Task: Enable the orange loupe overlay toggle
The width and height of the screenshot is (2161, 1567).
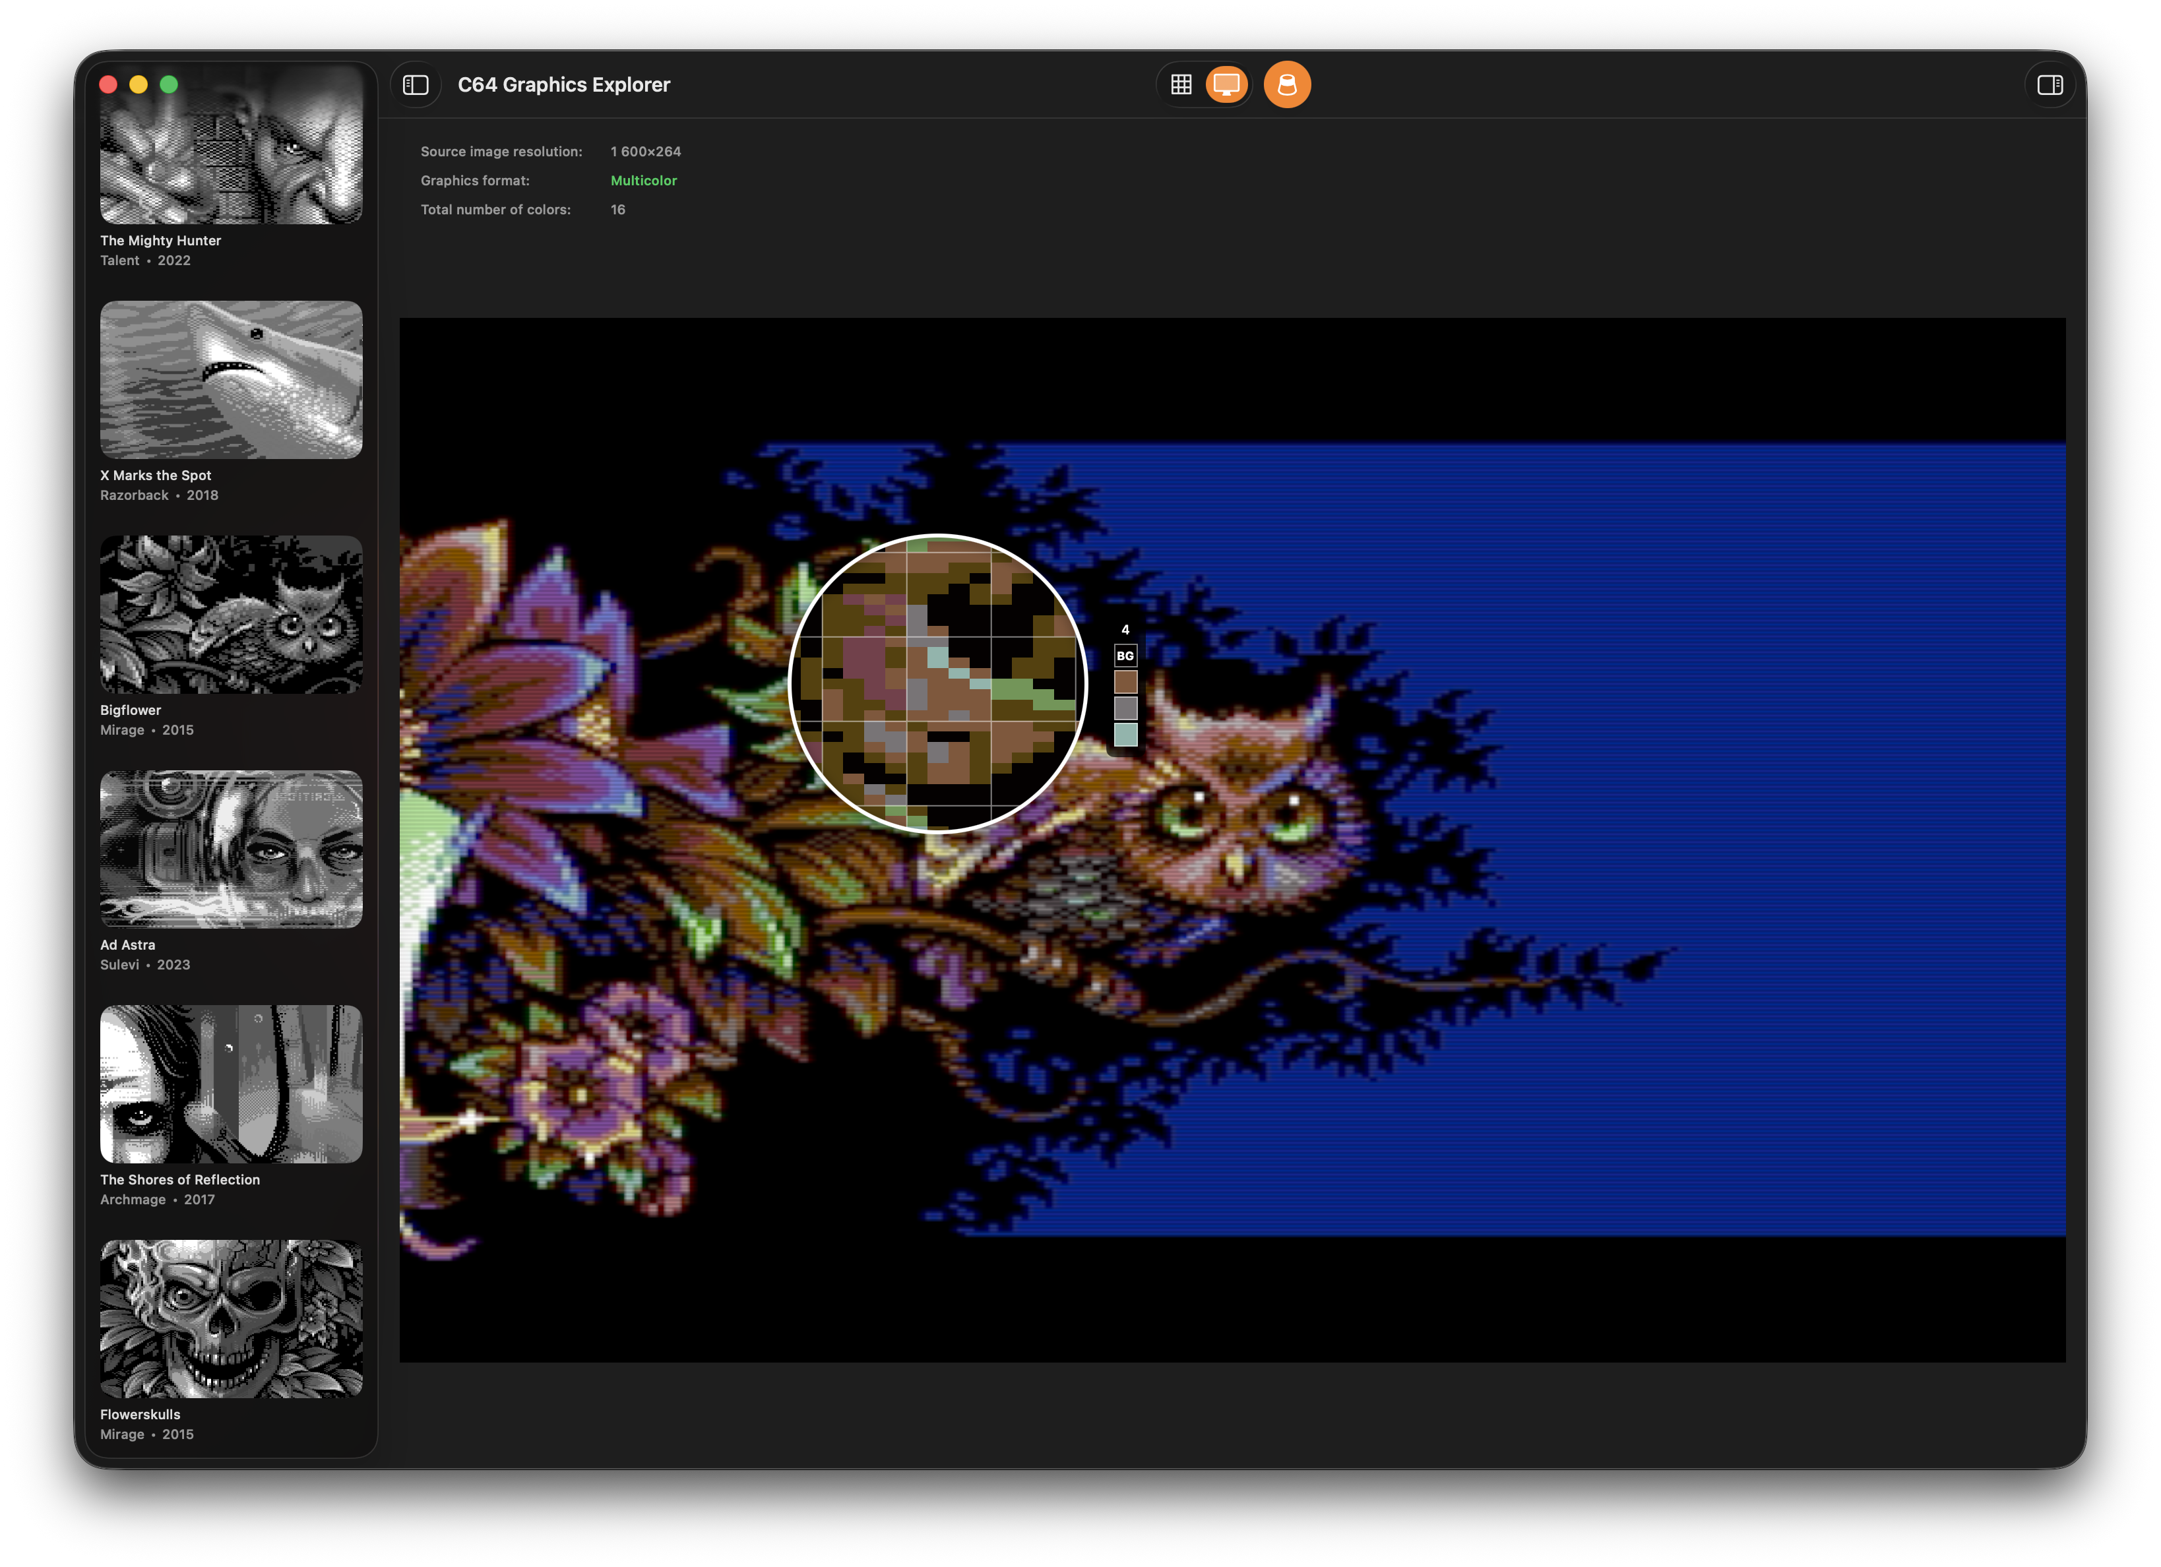Action: (1287, 84)
